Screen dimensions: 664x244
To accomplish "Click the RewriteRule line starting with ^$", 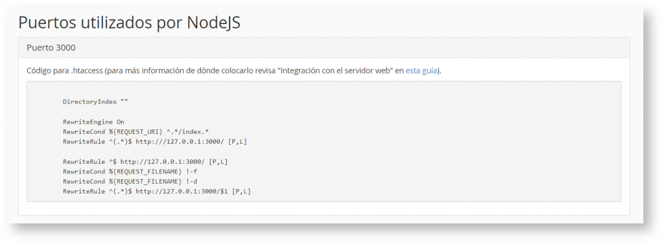I will tap(145, 162).
